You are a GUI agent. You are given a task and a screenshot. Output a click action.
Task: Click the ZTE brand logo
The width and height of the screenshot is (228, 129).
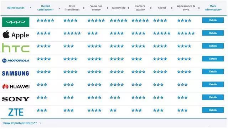click(x=16, y=112)
